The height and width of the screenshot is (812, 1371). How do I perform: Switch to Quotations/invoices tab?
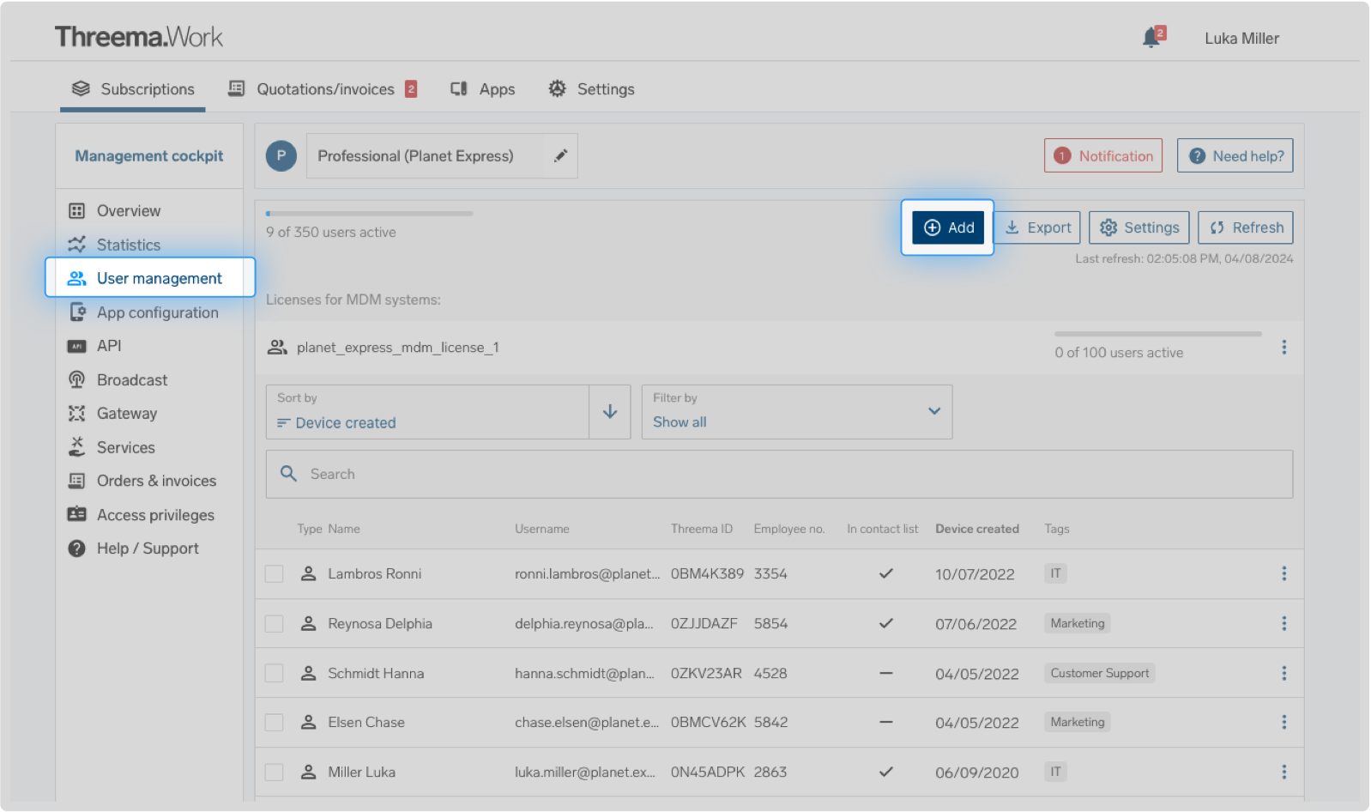pos(323,89)
